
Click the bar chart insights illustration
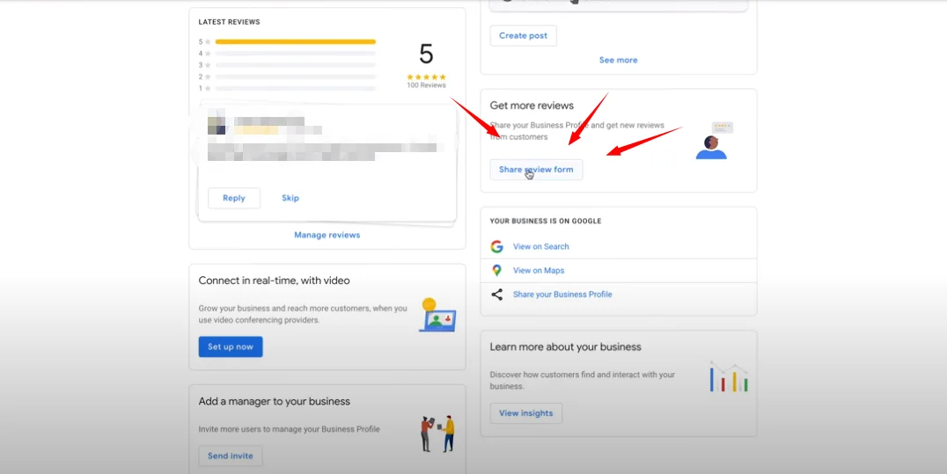click(x=729, y=376)
